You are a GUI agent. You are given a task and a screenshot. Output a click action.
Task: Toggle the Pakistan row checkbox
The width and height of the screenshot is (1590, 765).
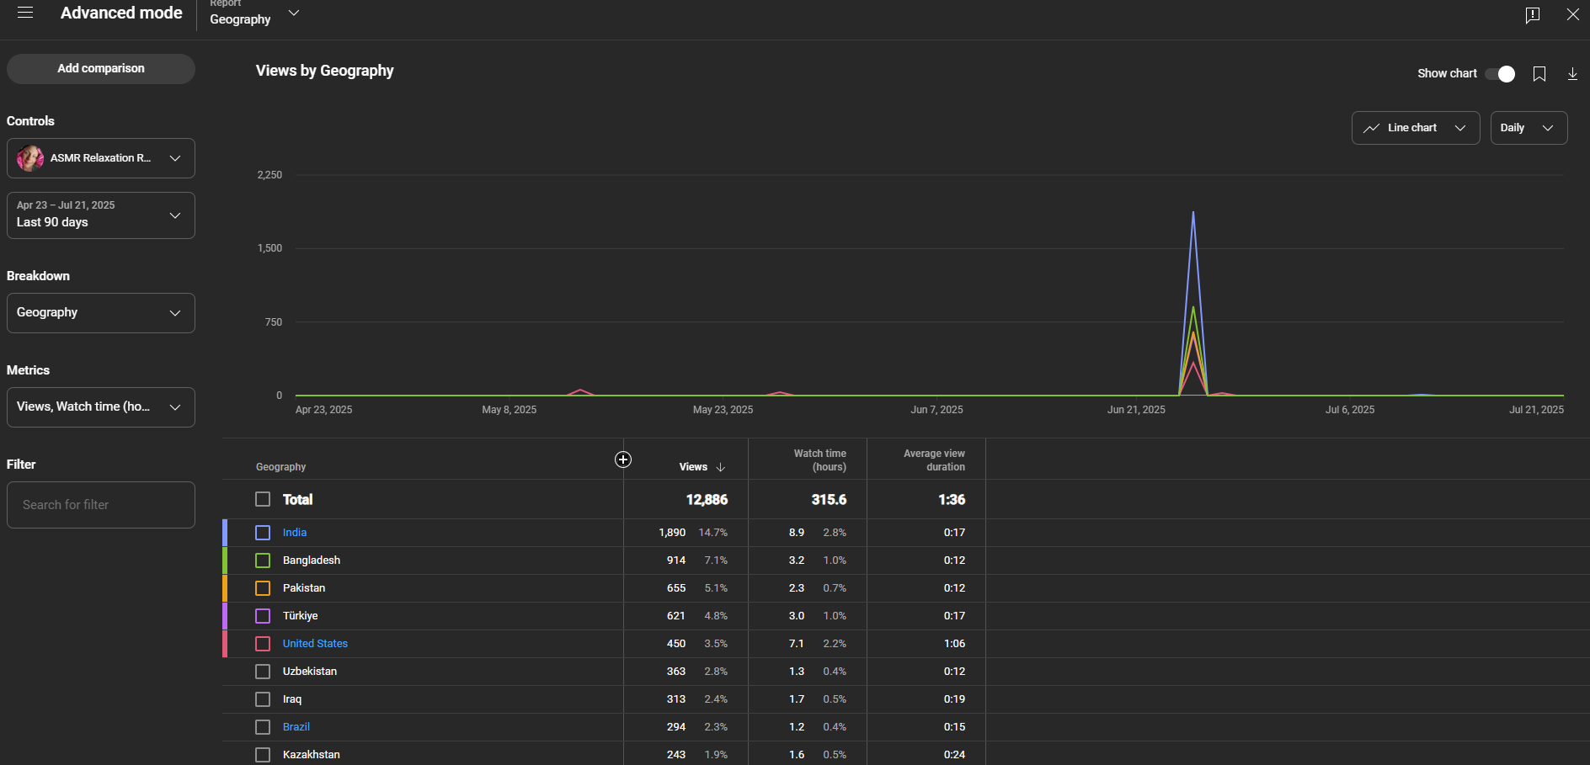[x=263, y=588]
